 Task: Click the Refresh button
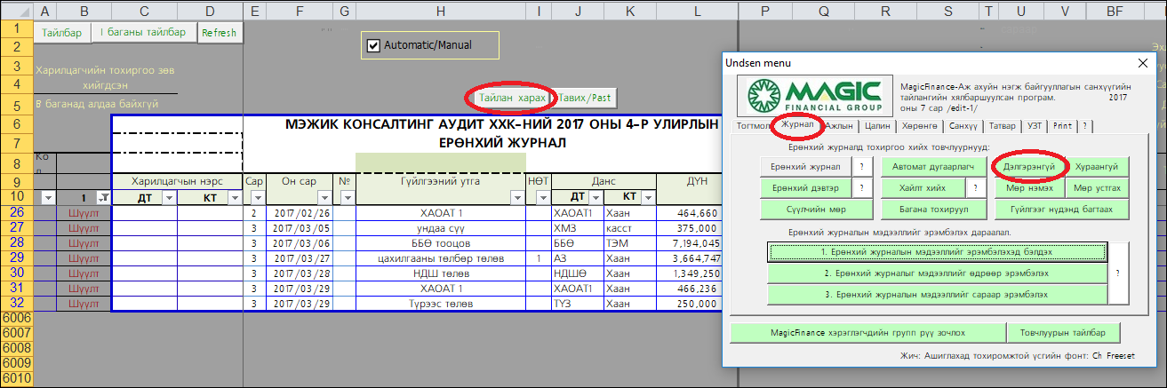pyautogui.click(x=219, y=33)
